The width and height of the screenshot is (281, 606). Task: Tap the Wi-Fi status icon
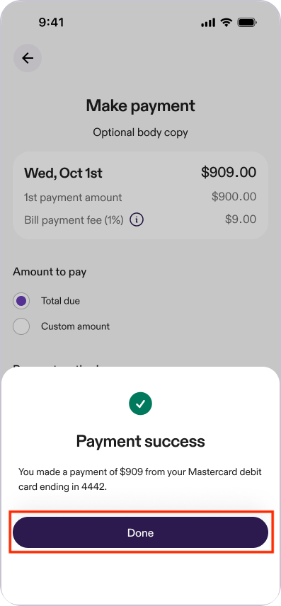pyautogui.click(x=226, y=23)
